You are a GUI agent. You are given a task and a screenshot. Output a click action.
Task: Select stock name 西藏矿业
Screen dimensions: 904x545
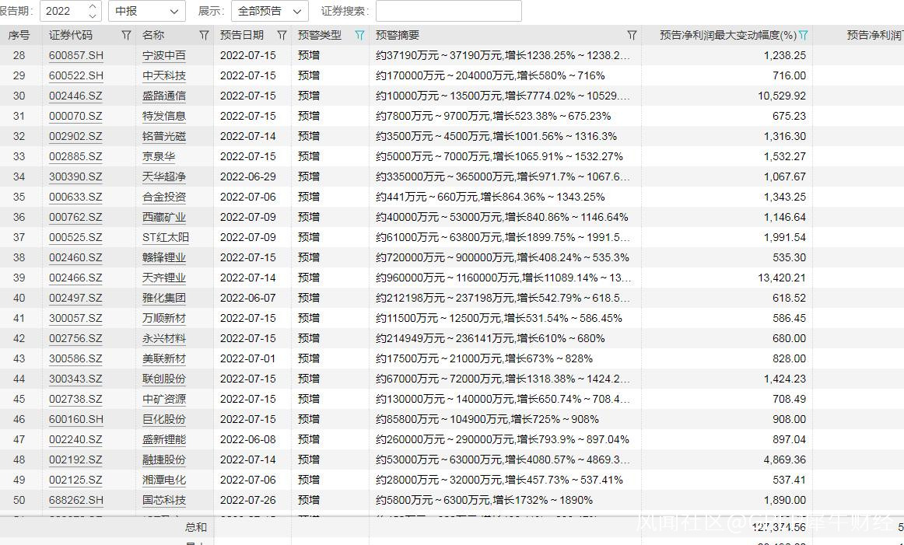pos(164,217)
